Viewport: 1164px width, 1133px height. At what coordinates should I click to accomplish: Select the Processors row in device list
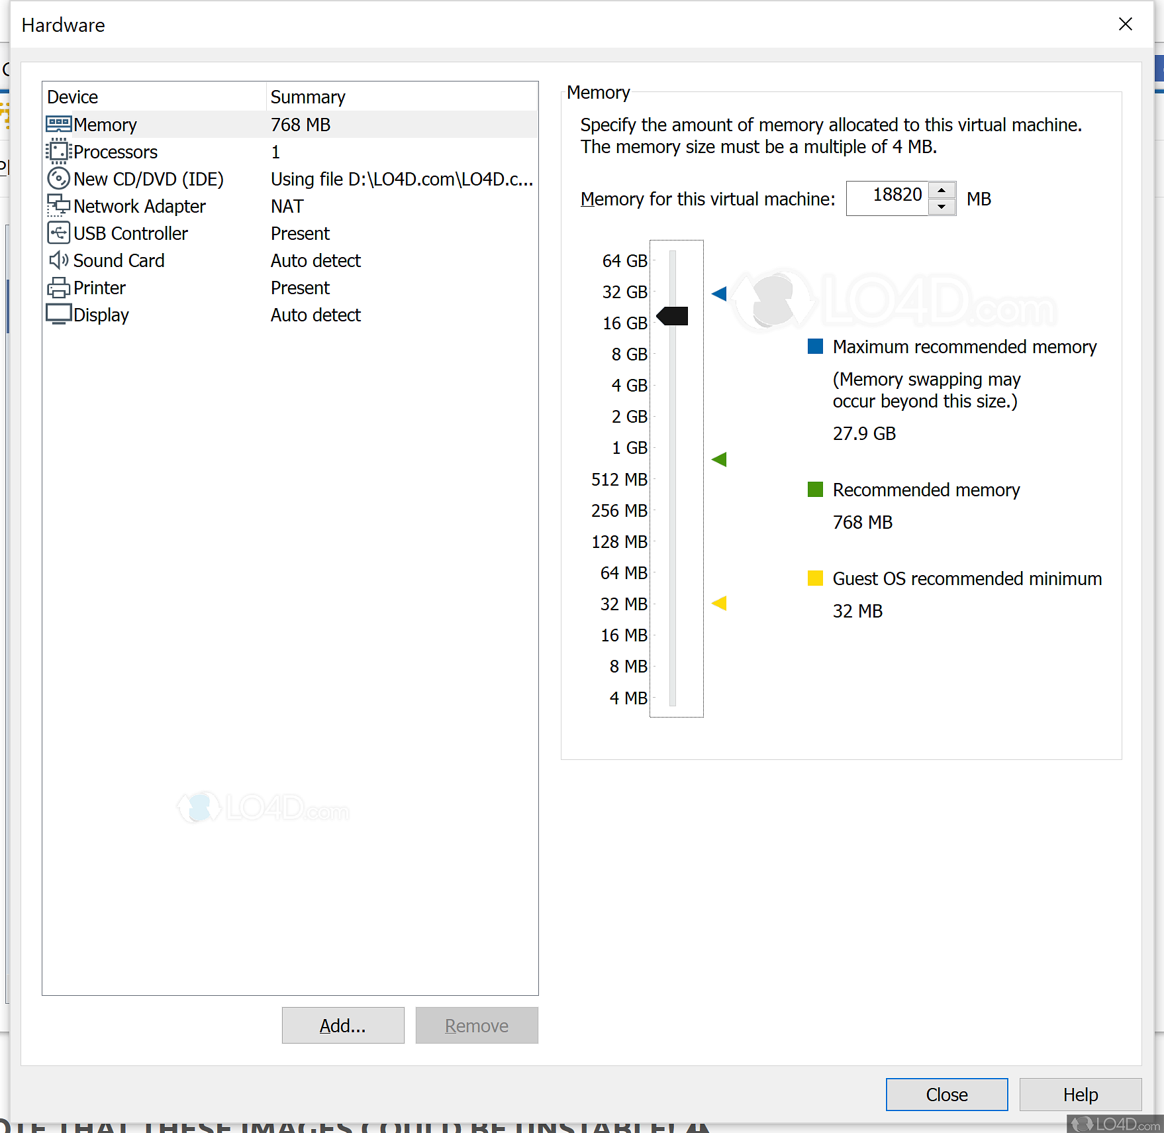(166, 151)
